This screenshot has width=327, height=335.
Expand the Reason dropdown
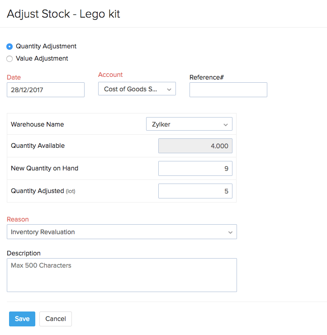[122, 232]
